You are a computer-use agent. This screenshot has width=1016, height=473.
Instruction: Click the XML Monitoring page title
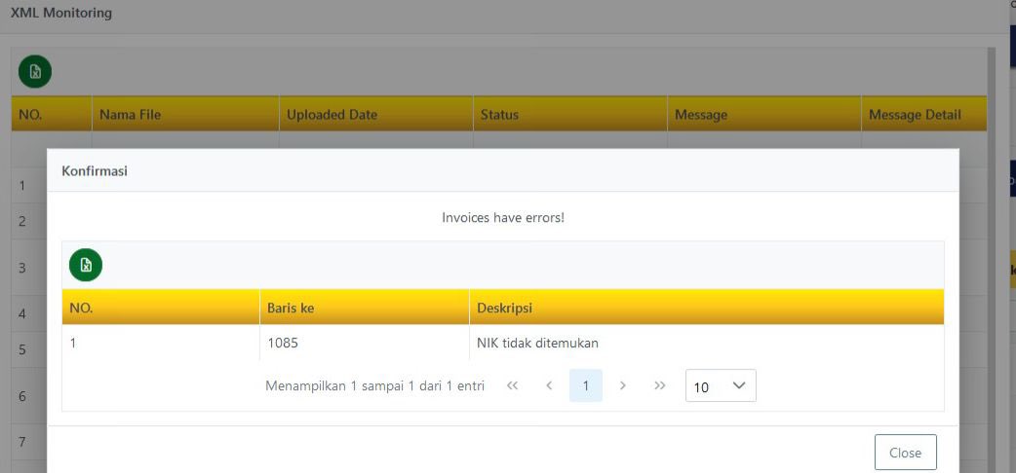click(60, 13)
